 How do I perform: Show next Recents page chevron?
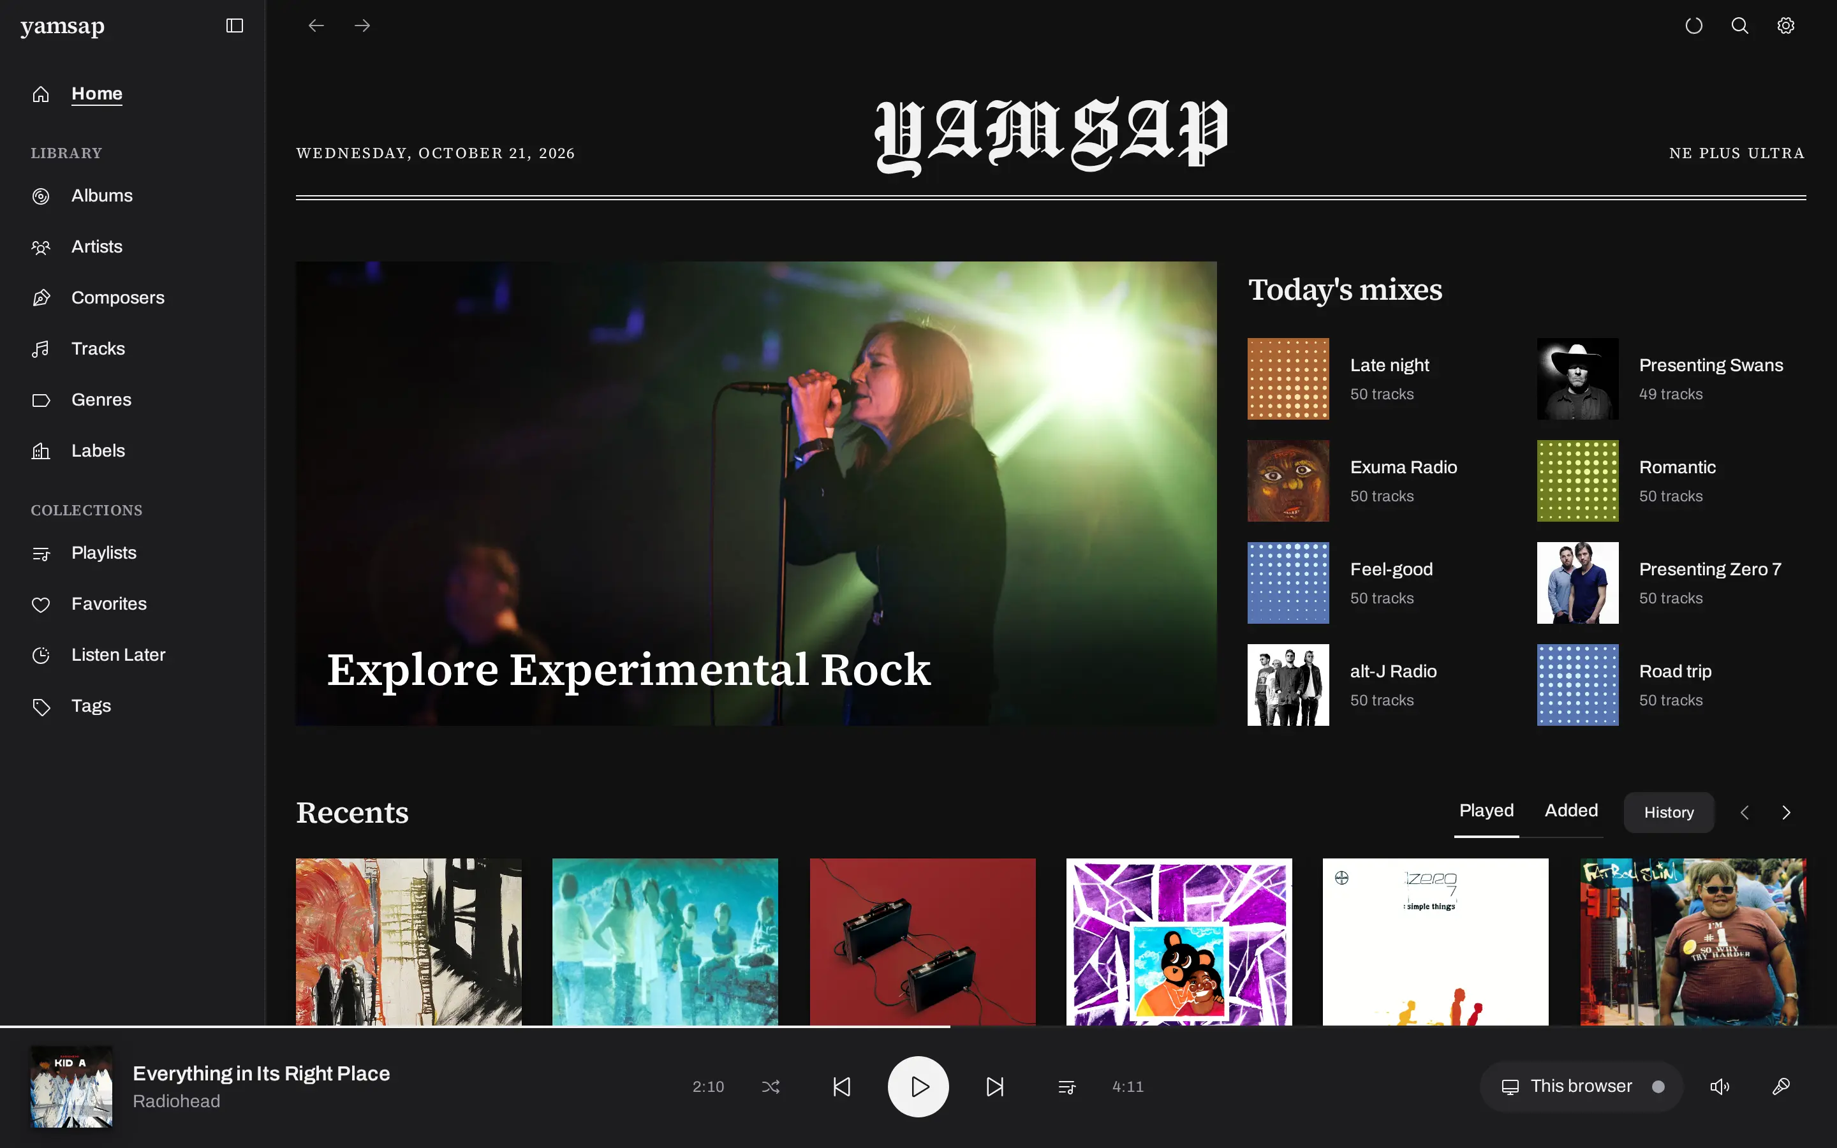tap(1786, 813)
